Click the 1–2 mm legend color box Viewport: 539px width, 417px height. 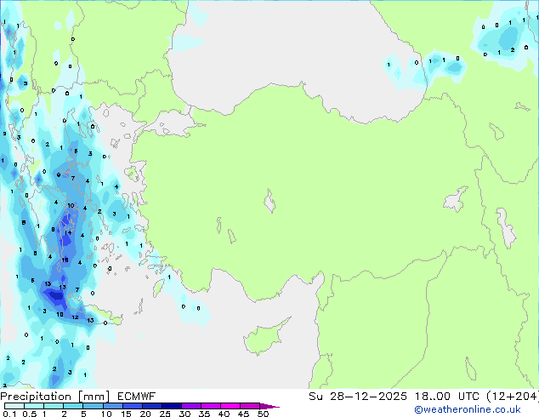[54, 406]
